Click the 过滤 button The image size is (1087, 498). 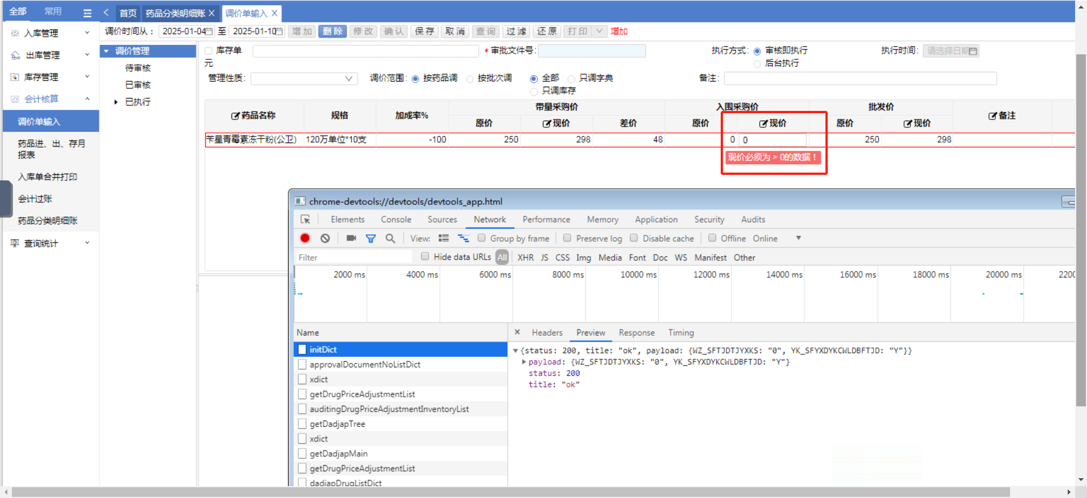point(516,31)
